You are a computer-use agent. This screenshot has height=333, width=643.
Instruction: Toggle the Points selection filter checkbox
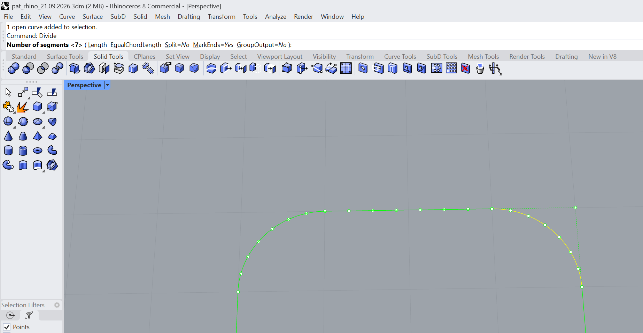(7, 327)
